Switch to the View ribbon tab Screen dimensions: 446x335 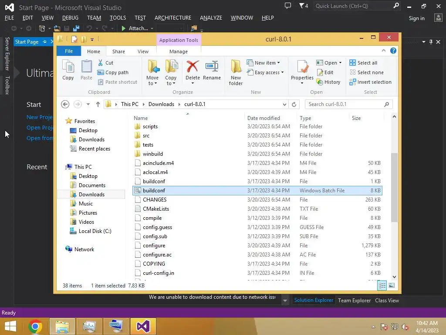143,51
